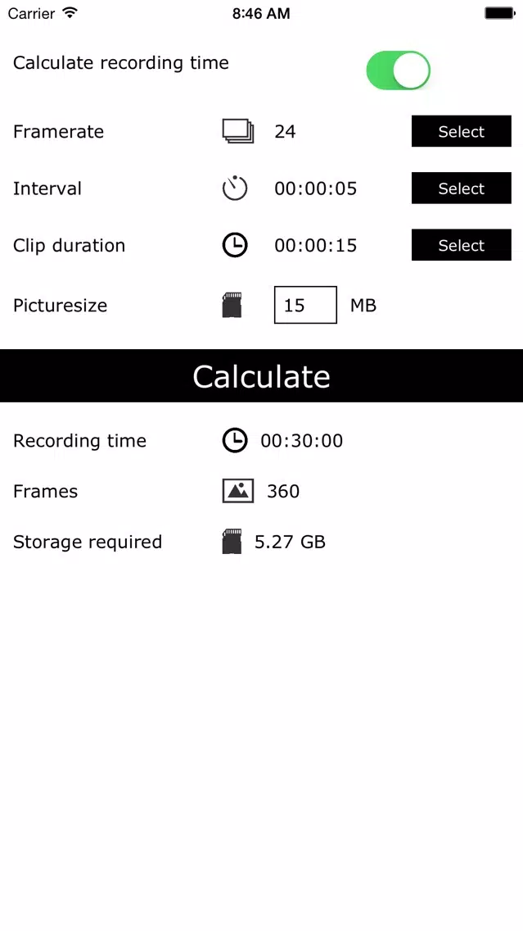Viewport: 523px width, 931px height.
Task: Click the SD card icon beside Picturesize
Action: (232, 305)
